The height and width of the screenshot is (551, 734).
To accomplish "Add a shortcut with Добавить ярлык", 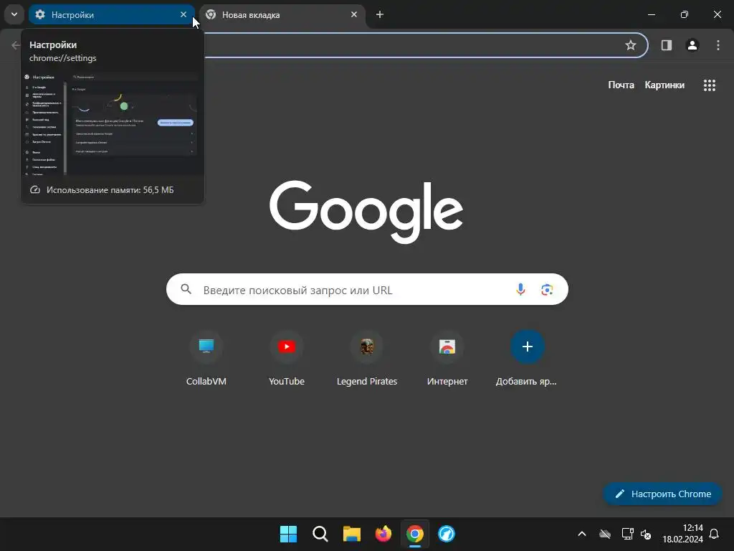I will [x=527, y=359].
